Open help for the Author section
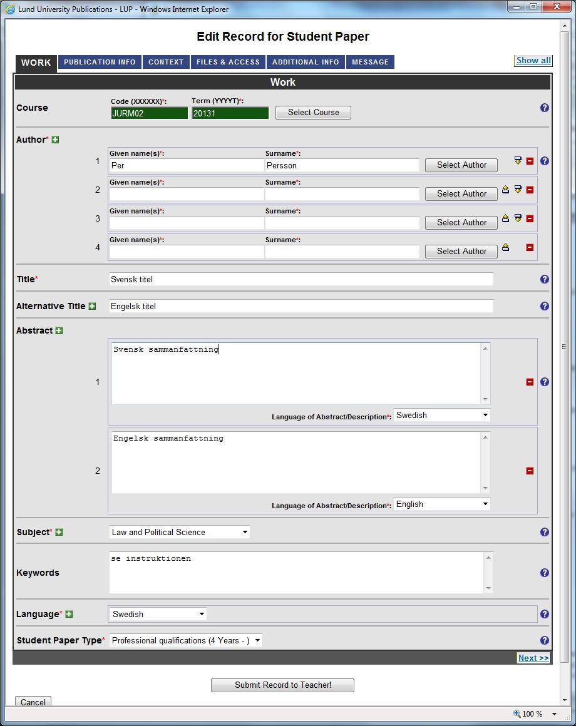This screenshot has height=726, width=576. click(545, 161)
